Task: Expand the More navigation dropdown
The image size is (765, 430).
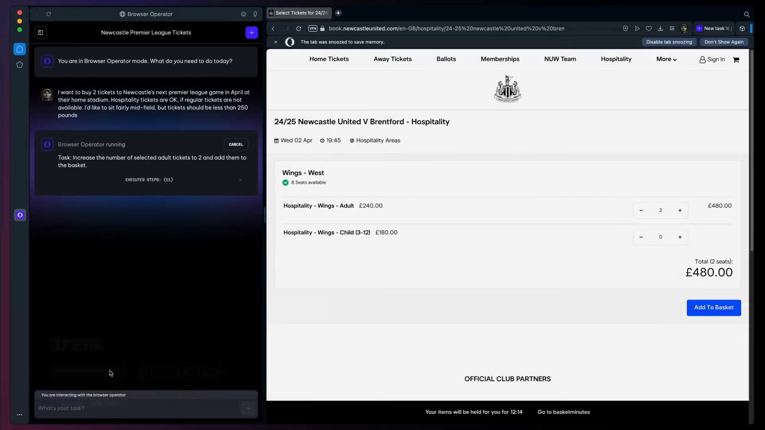Action: click(x=666, y=59)
